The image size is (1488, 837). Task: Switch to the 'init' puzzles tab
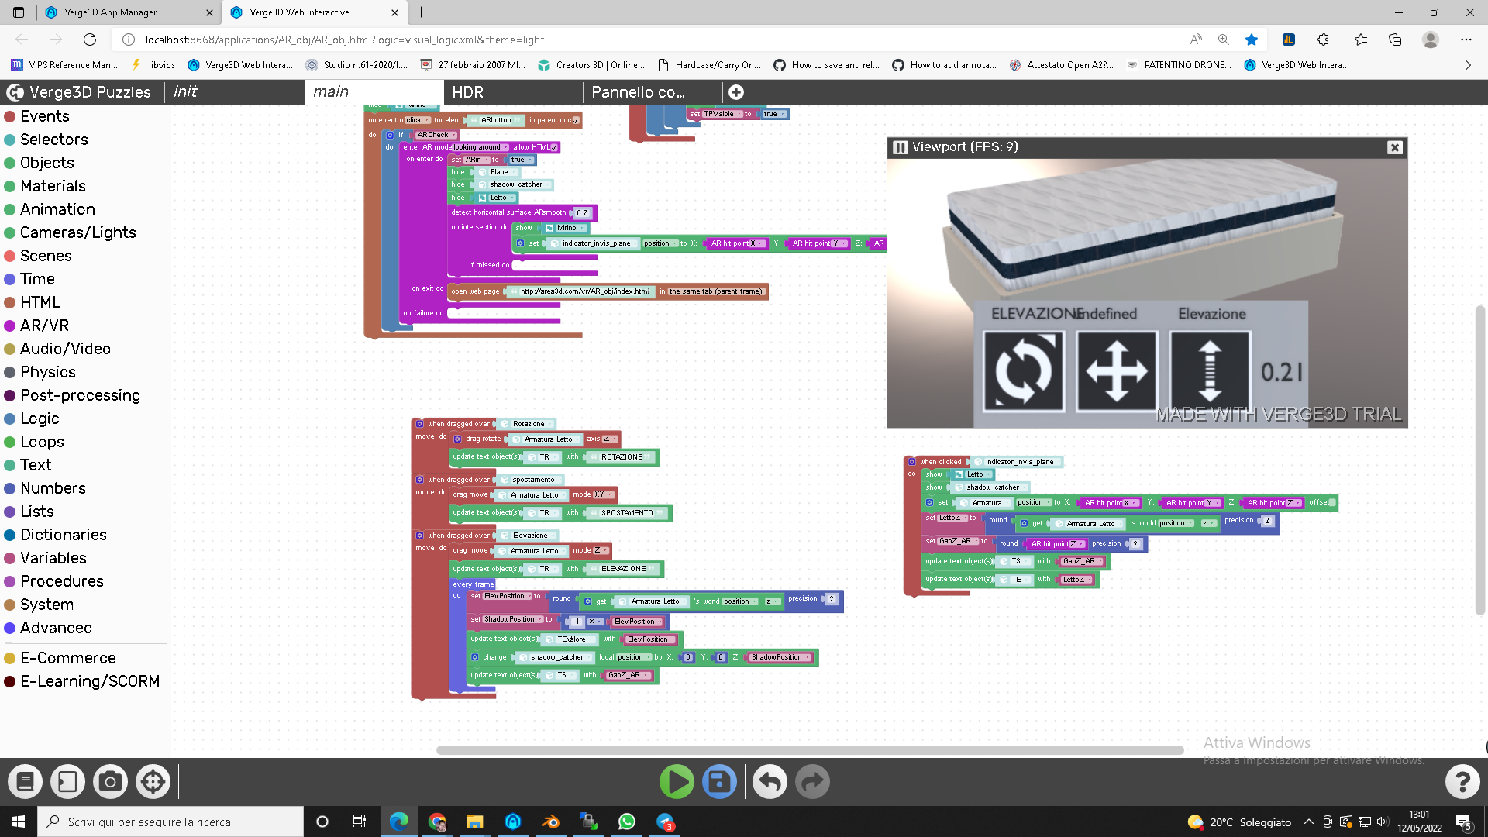coord(234,92)
